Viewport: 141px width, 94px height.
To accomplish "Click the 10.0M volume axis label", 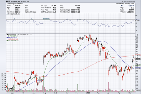I will click(4, 84).
